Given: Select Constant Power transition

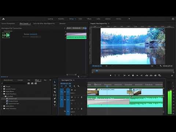Looking at the screenshot, I should coord(13,101).
